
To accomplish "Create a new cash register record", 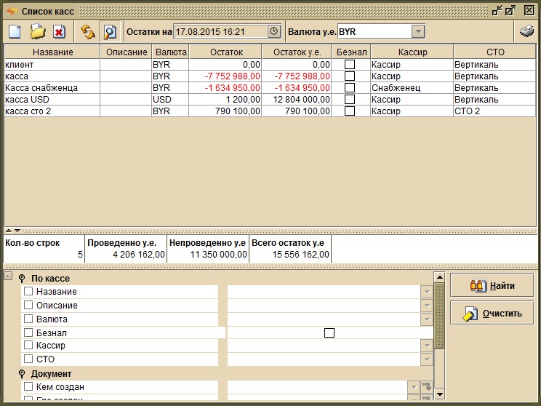I will coord(15,32).
